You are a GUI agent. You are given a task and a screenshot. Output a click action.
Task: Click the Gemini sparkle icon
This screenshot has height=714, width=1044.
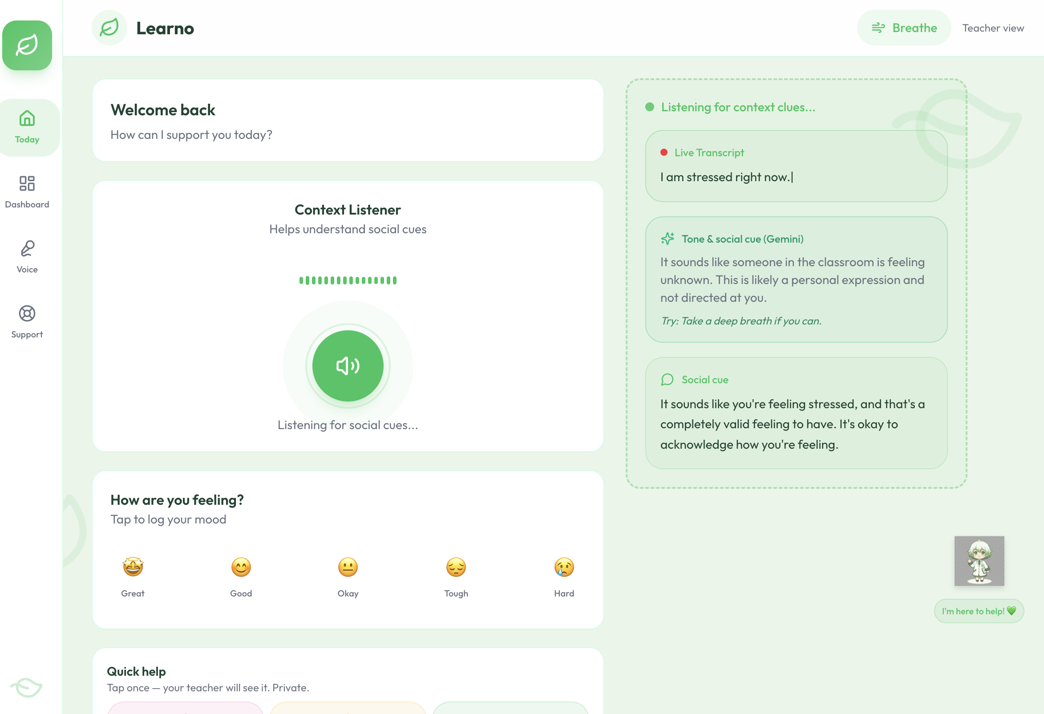[668, 239]
